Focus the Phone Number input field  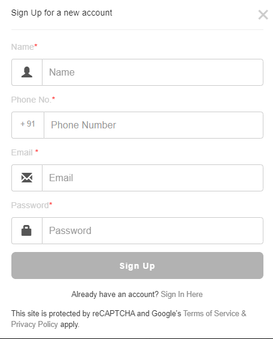153,125
